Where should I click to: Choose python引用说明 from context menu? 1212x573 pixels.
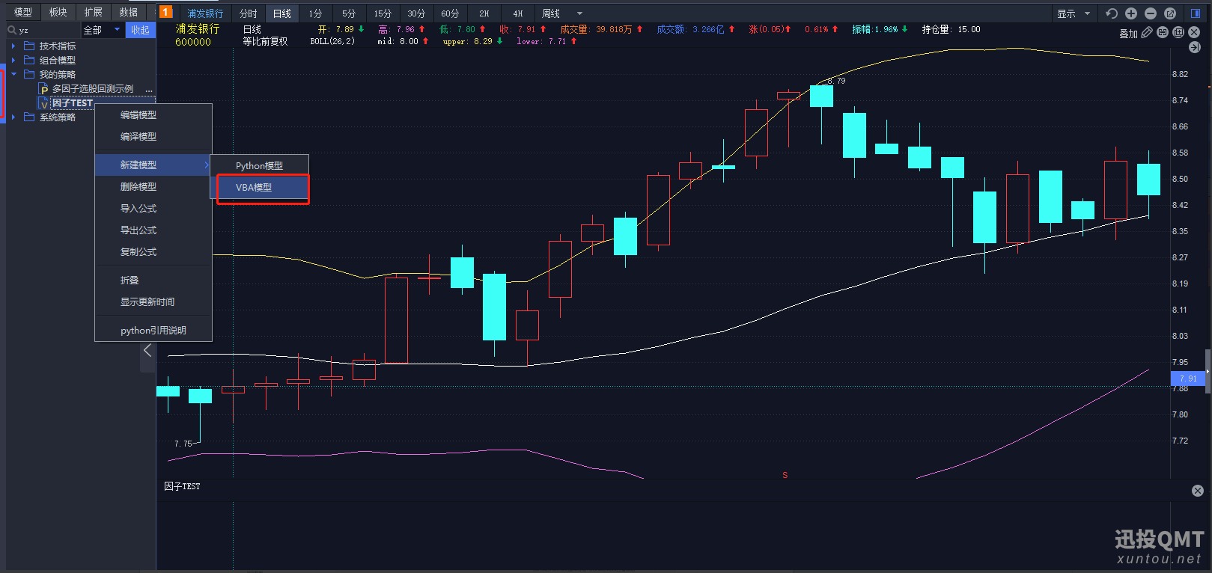tap(153, 330)
